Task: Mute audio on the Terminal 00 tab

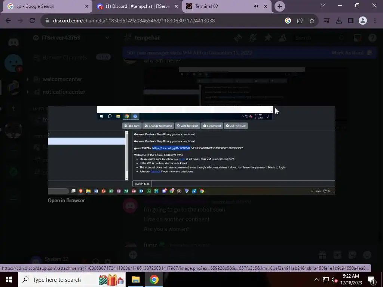Action: [256, 6]
